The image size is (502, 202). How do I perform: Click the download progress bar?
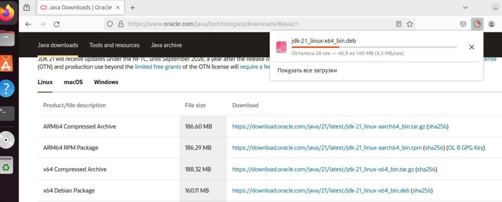(x=374, y=47)
